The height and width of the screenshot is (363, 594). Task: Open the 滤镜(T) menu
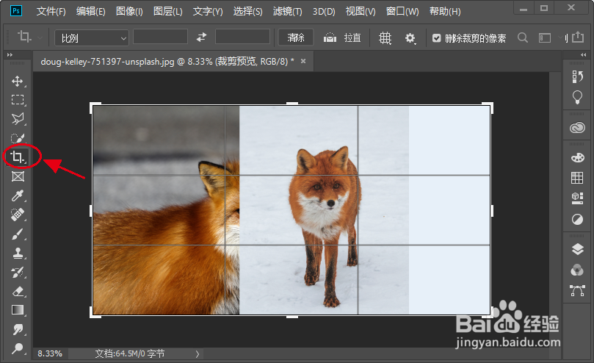point(288,11)
